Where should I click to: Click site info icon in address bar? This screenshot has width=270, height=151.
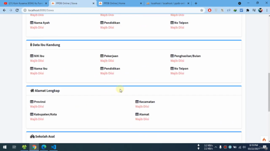[25, 10]
